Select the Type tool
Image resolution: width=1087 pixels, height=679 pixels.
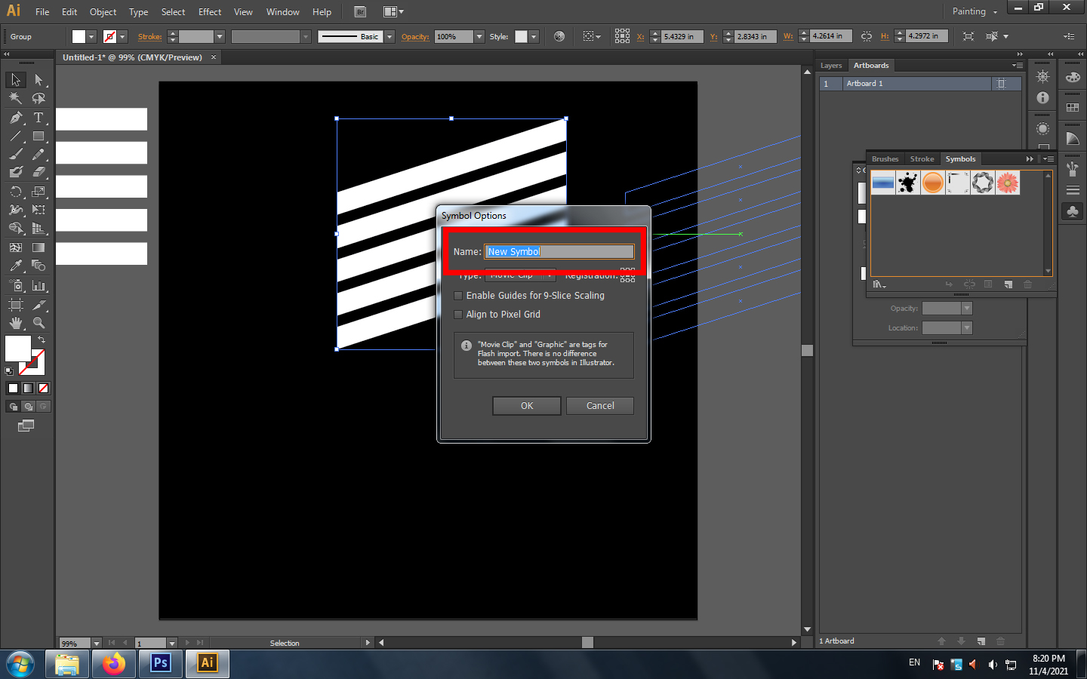[x=38, y=118]
